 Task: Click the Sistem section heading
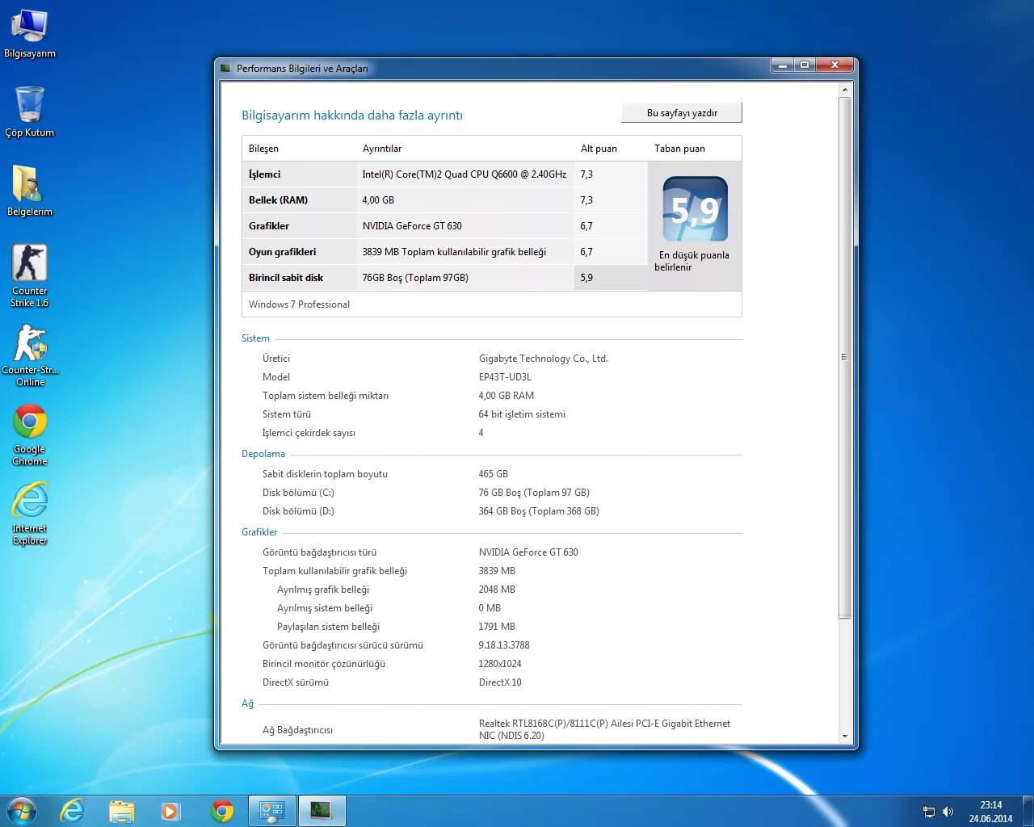tap(255, 338)
